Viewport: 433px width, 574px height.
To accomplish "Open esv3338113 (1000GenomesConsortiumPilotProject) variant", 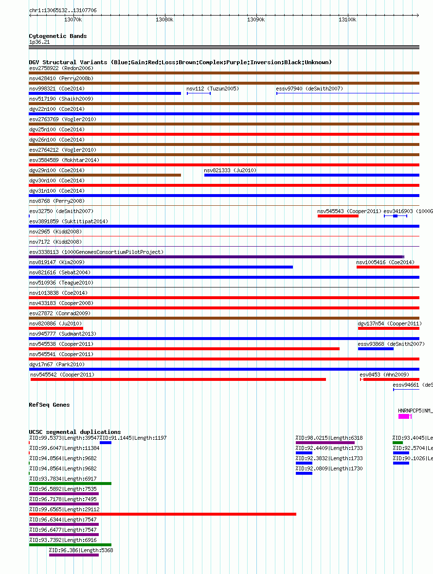I will click(97, 252).
